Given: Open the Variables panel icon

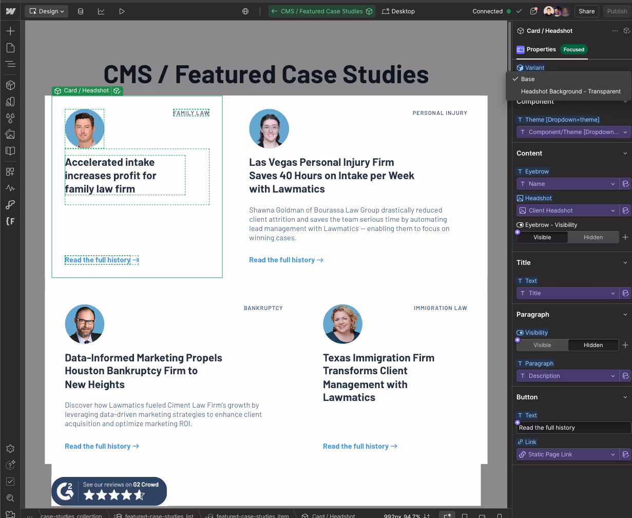Looking at the screenshot, I should [10, 102].
